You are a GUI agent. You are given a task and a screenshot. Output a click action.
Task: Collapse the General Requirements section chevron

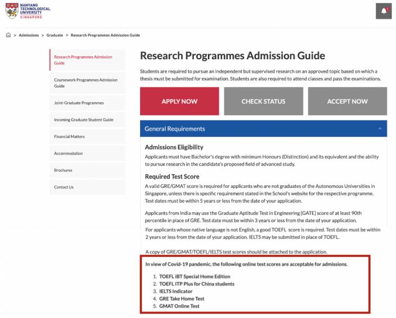380,129
